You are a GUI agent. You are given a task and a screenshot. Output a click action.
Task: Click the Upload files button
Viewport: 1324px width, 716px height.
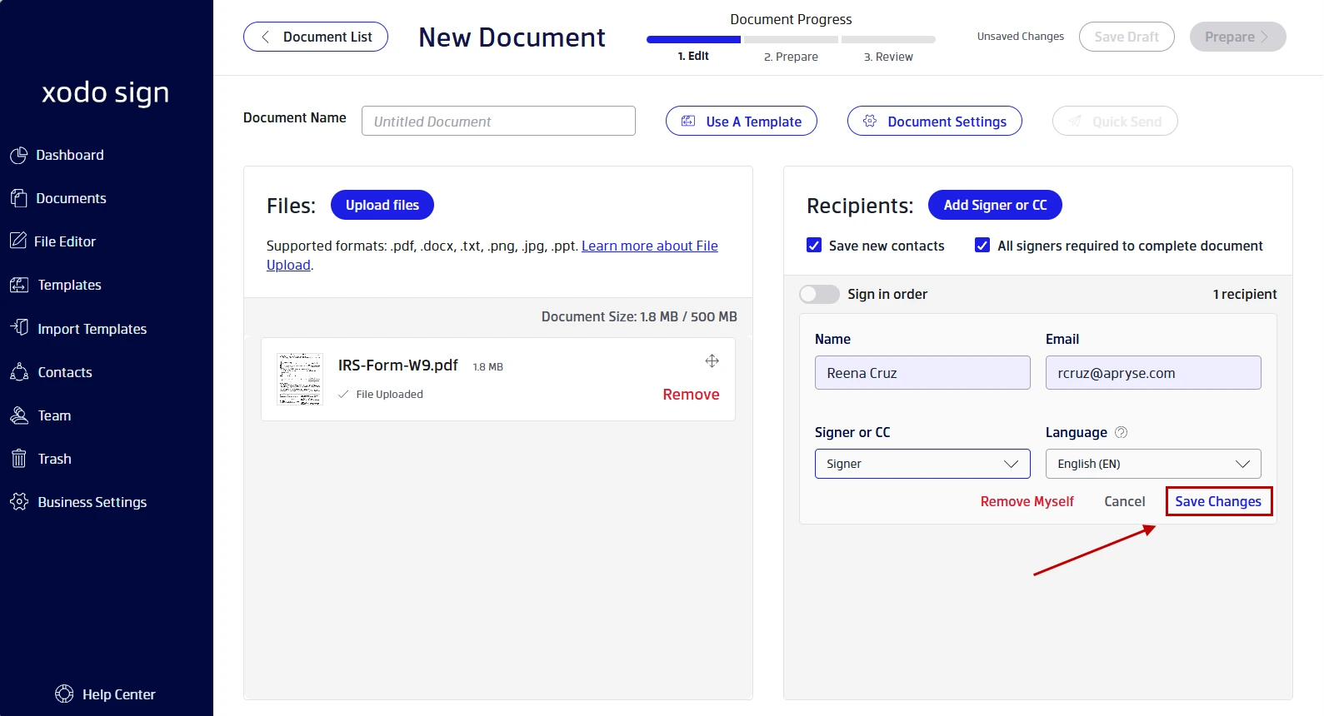tap(382, 205)
